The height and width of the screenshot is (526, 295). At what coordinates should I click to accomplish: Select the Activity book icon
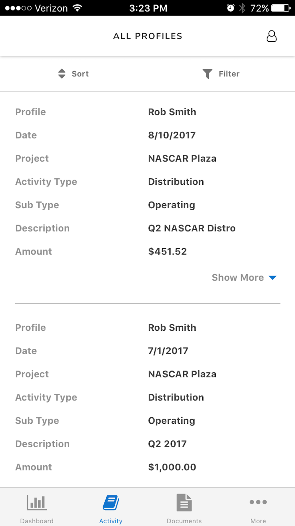click(111, 503)
